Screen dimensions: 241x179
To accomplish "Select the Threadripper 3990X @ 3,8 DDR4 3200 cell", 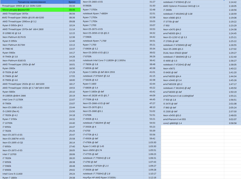I will pyautogui.click(x=32, y=6).
